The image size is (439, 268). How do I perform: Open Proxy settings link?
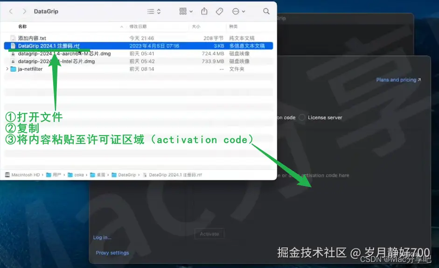pos(112,253)
